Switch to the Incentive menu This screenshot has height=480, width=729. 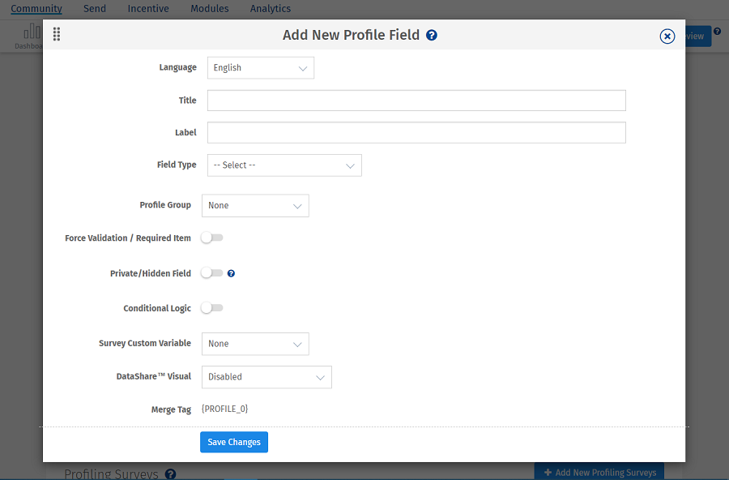147,8
